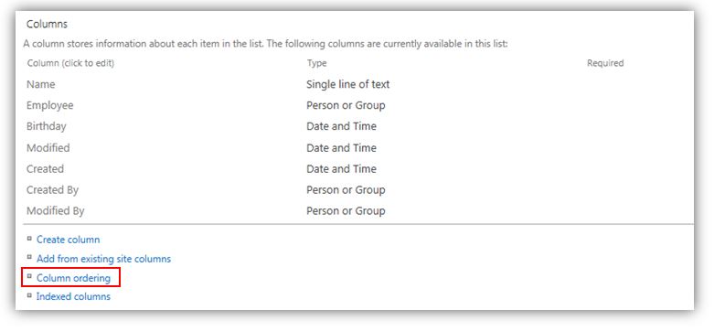Edit the Created By column
Viewport: 725px width, 331px height.
(52, 190)
